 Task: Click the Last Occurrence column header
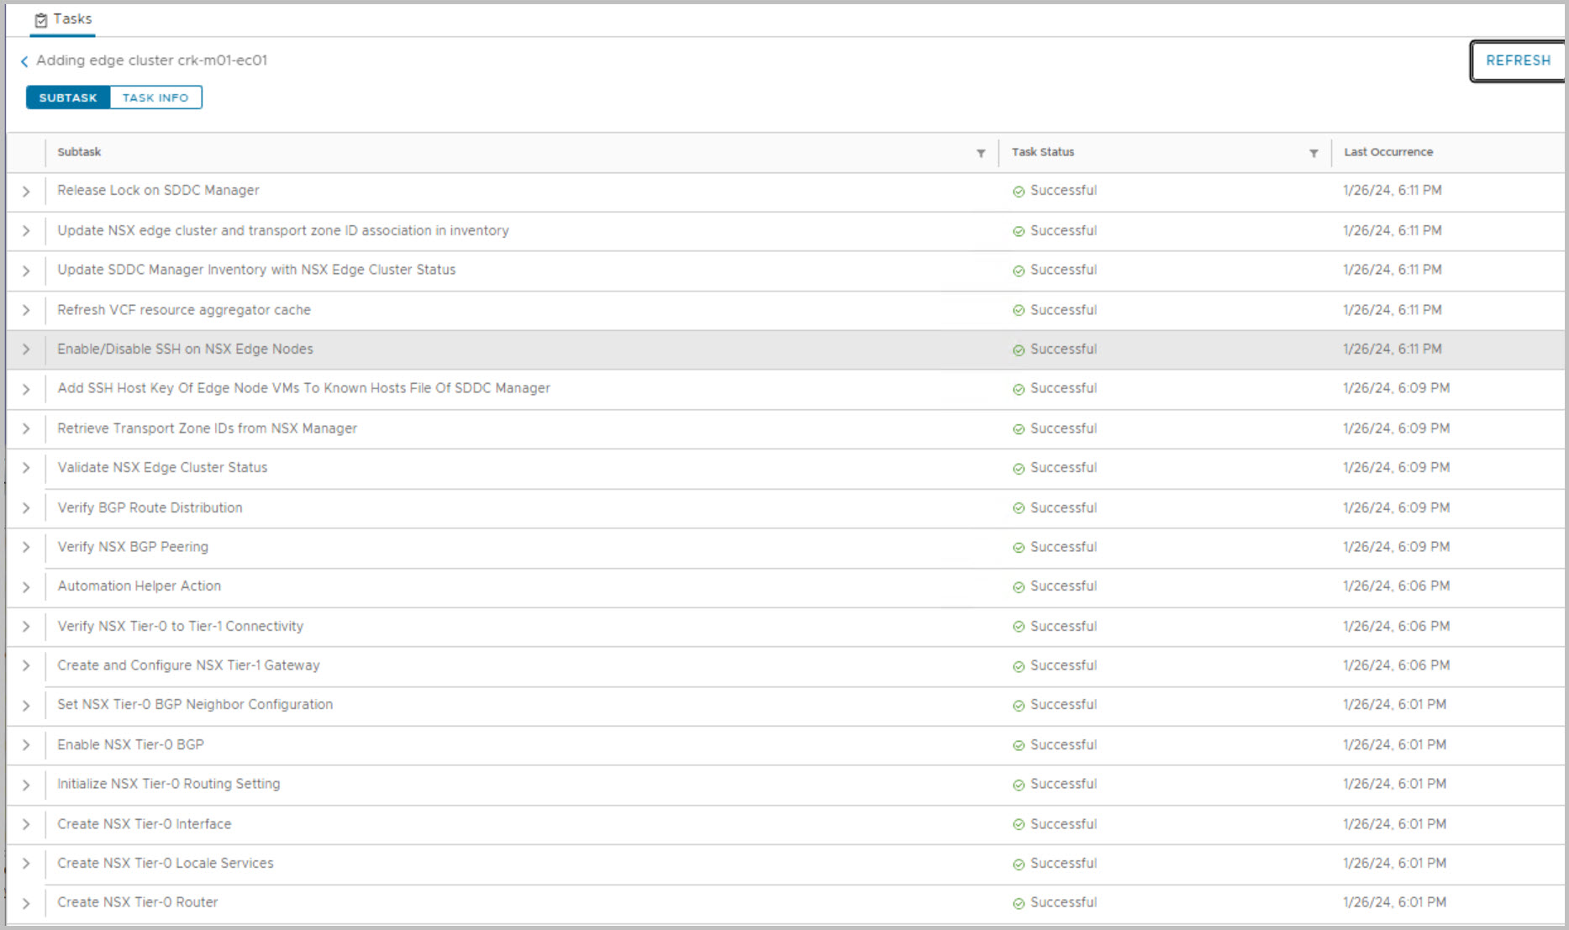[1388, 152]
